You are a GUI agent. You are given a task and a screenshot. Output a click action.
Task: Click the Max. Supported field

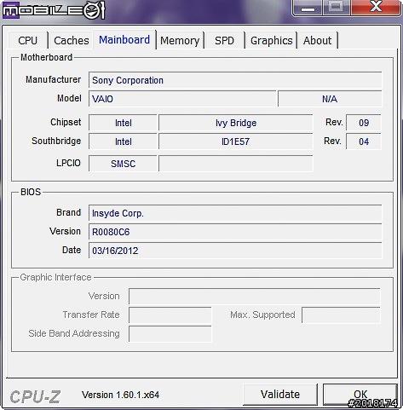coord(341,315)
